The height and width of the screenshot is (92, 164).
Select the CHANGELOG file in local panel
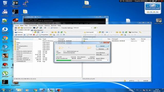point(21,61)
